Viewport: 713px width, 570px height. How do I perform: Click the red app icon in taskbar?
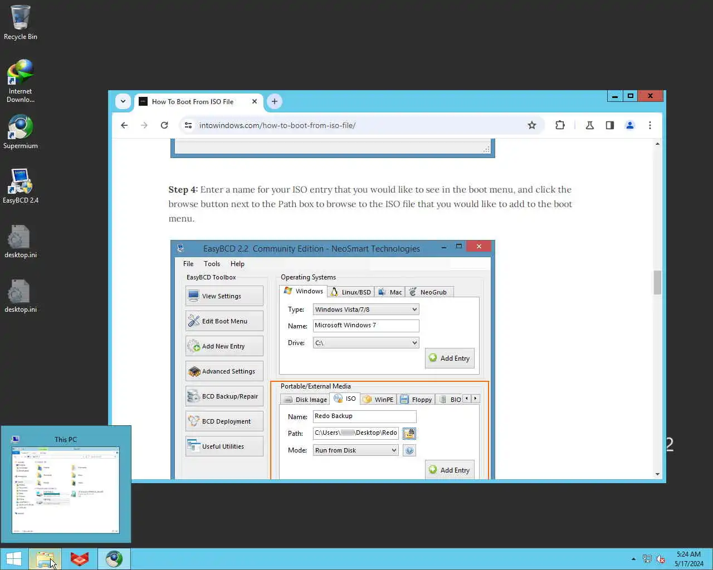pyautogui.click(x=80, y=559)
